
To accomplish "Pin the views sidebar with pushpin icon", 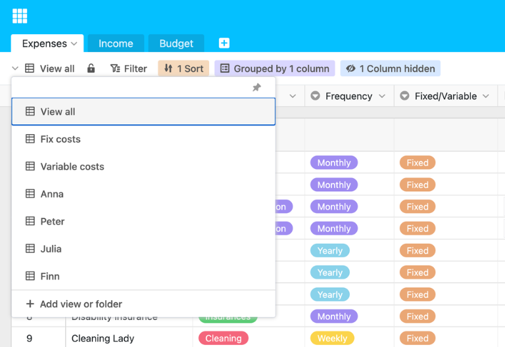I will [x=256, y=87].
